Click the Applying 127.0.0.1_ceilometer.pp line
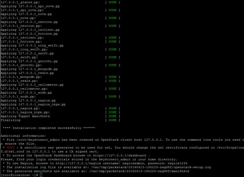Image resolution: width=244 pixels, height=177 pixels. (x=32, y=85)
